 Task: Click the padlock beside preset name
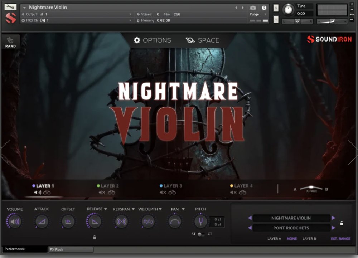[x=342, y=223]
